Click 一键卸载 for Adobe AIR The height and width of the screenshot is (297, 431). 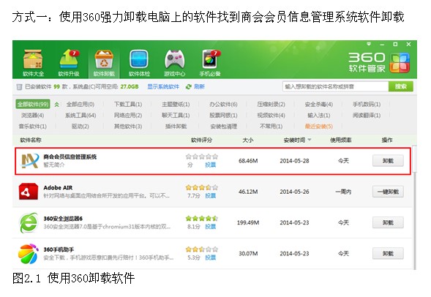(388, 192)
